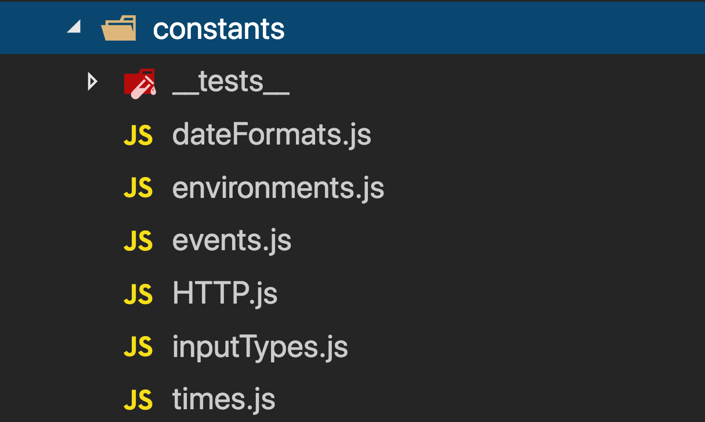Image resolution: width=705 pixels, height=422 pixels.
Task: Expand the __tests__ folder arrow
Action: tap(91, 82)
